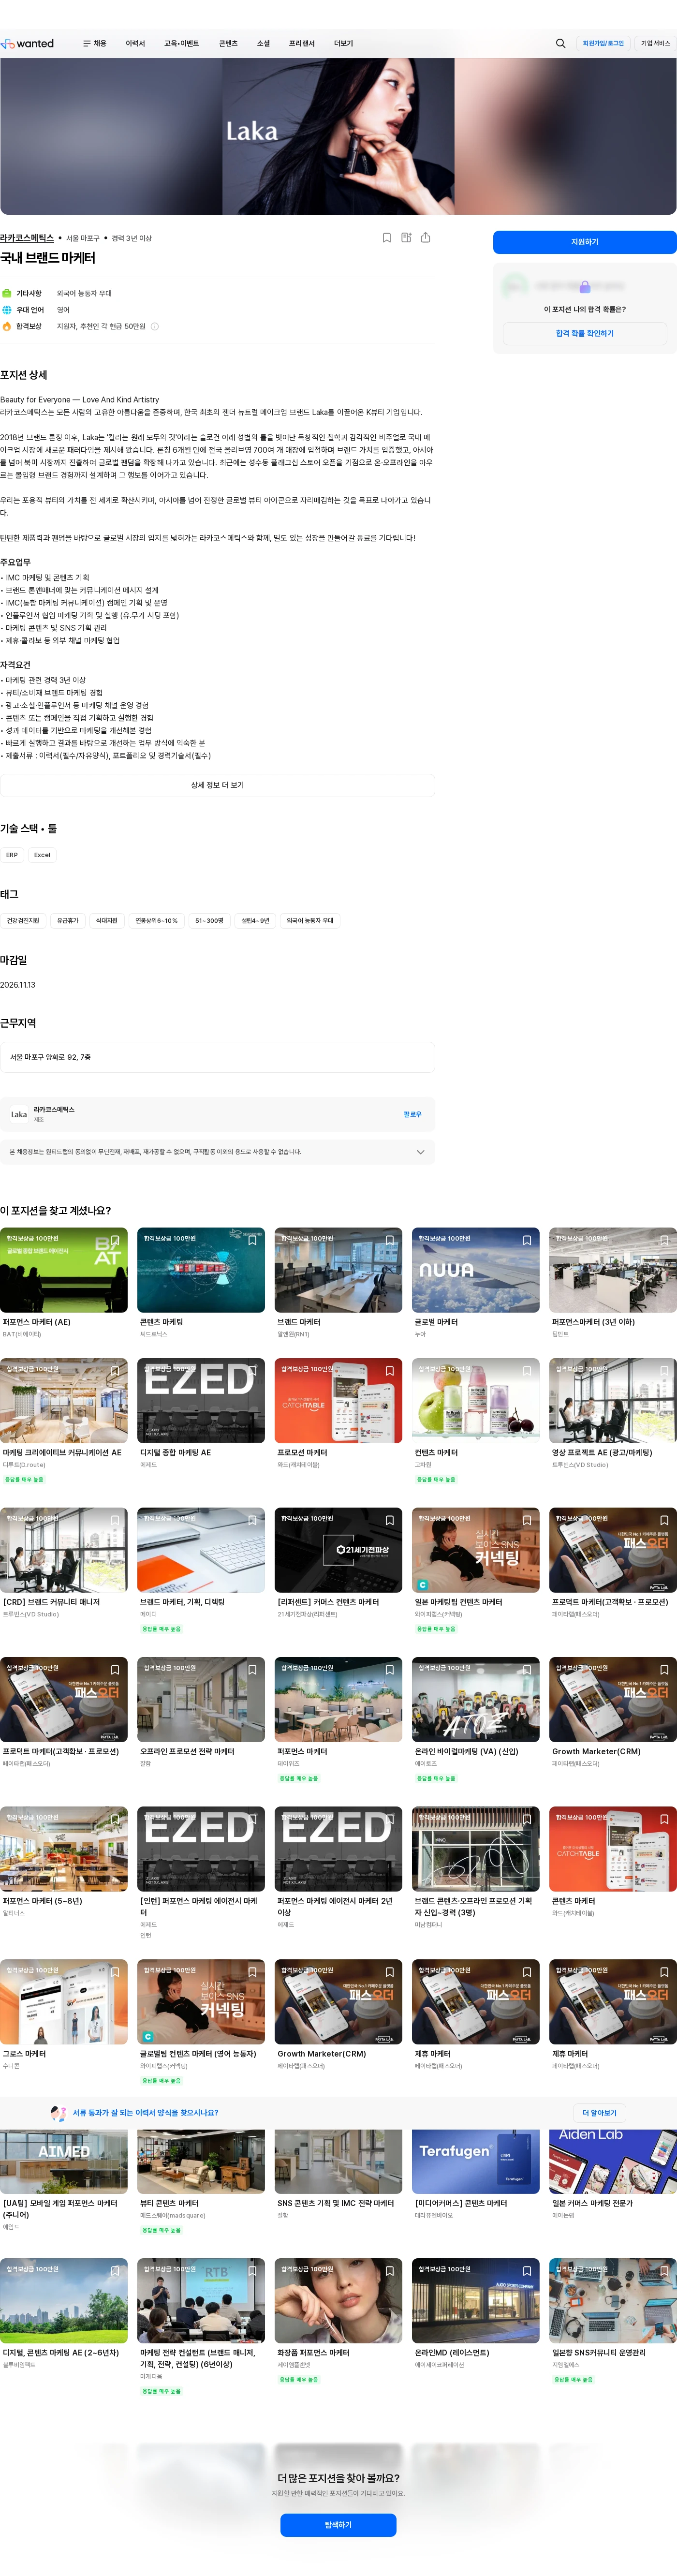The height and width of the screenshot is (2576, 677).
Task: Share this job posting via share icon
Action: click(x=425, y=238)
